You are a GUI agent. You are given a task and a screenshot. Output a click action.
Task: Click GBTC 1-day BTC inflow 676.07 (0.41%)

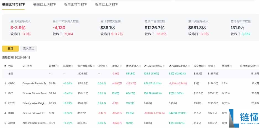(x=153, y=84)
